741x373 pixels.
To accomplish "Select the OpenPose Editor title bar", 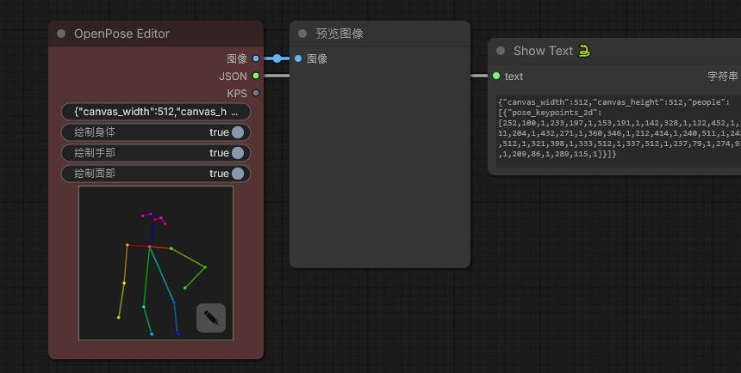I will 156,34.
